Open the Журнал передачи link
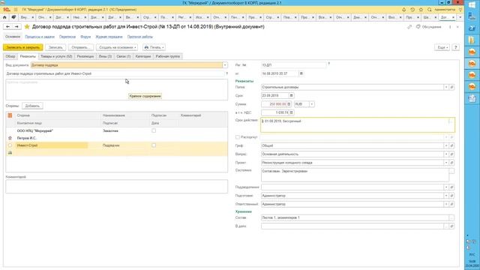Viewport: 480px width, 270px height. pyautogui.click(x=109, y=37)
